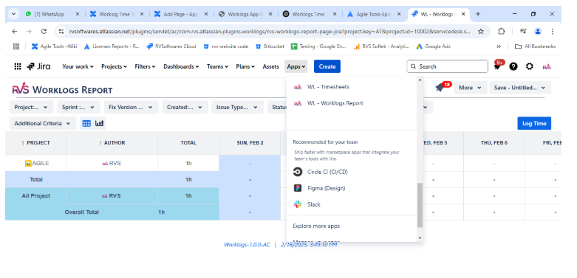Sort by the PROJECT column header

pyautogui.click(x=35, y=143)
